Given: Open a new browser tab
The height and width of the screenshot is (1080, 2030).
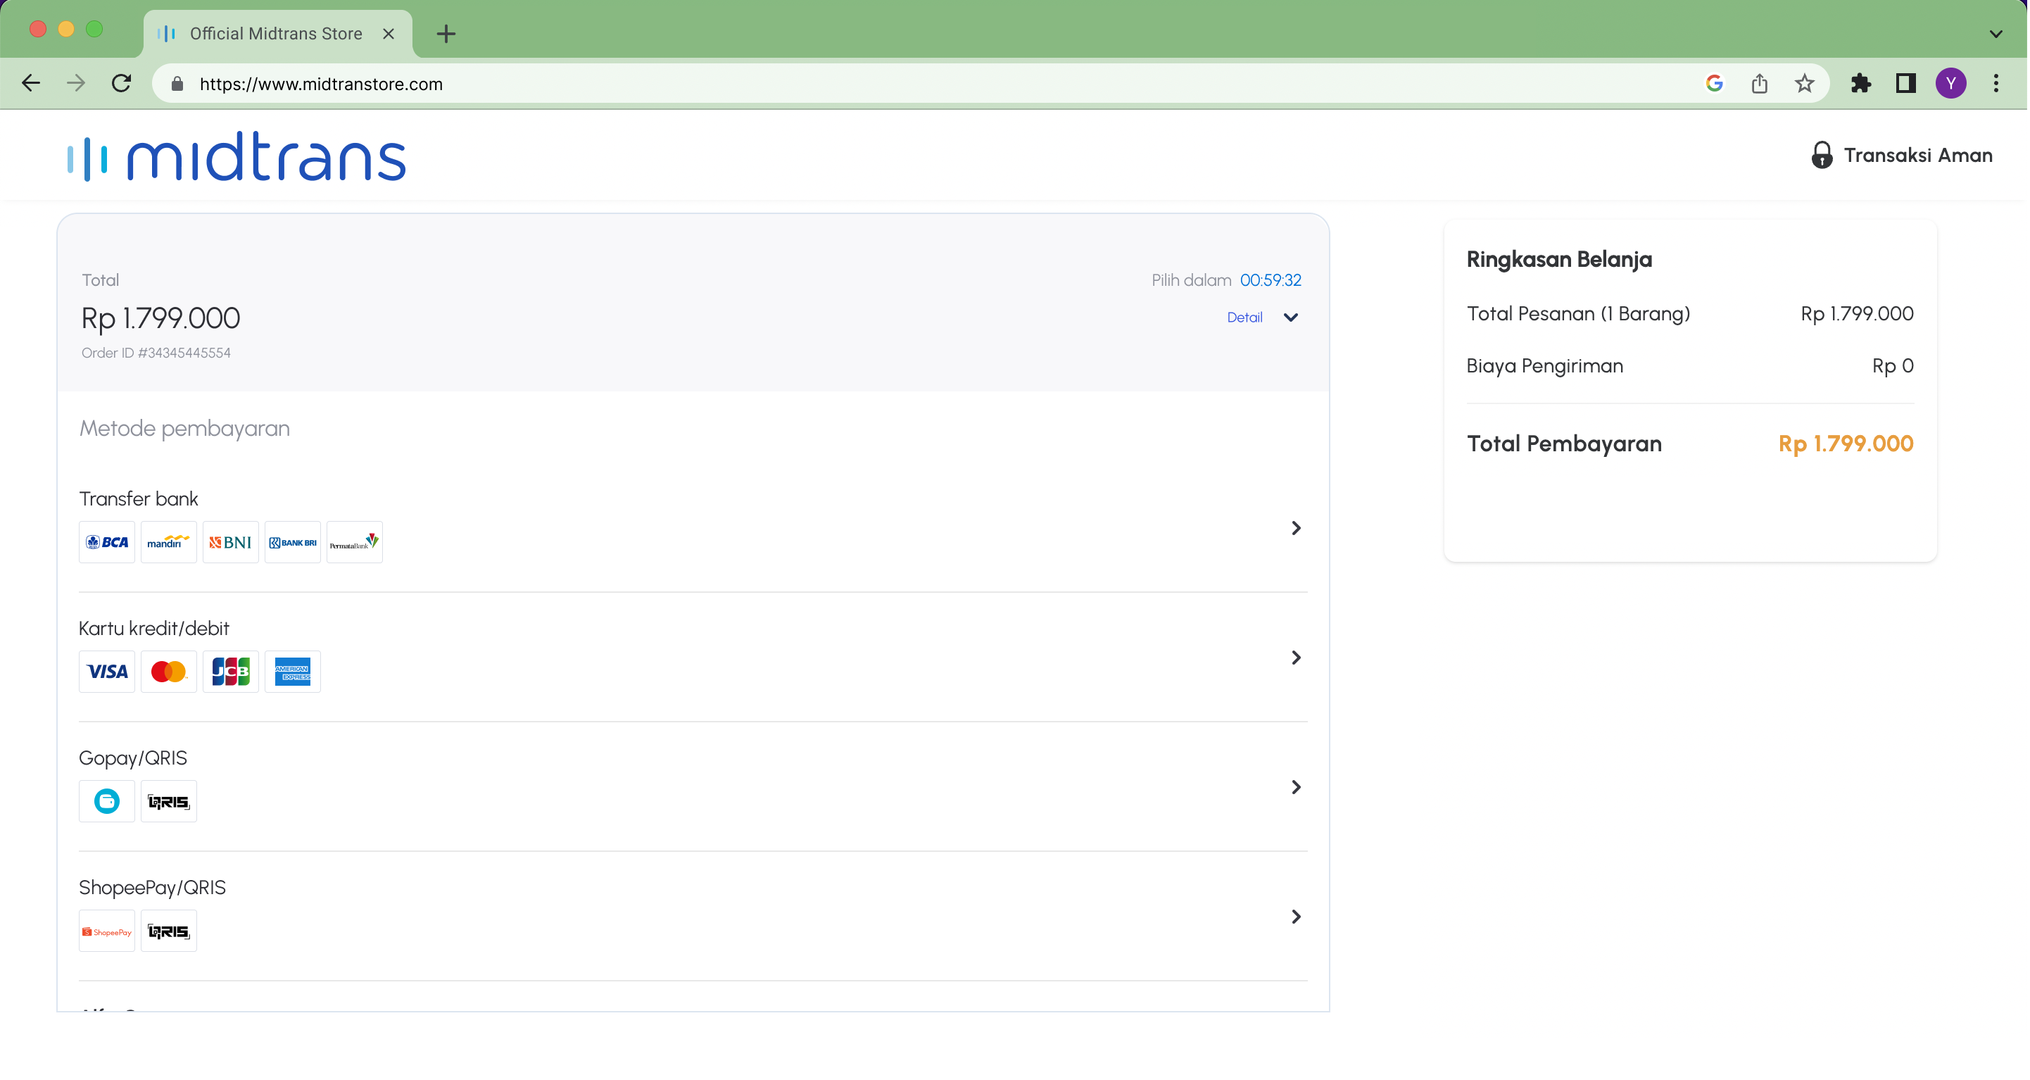Looking at the screenshot, I should tap(446, 34).
